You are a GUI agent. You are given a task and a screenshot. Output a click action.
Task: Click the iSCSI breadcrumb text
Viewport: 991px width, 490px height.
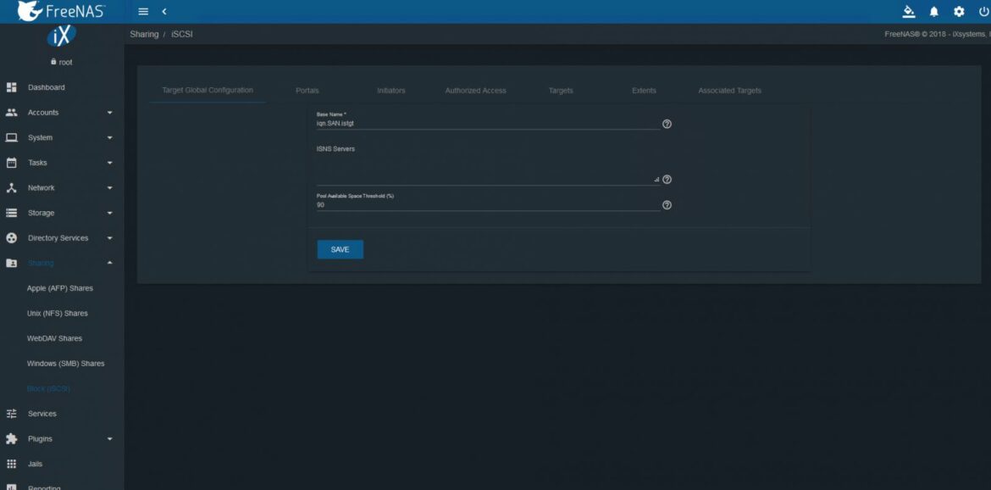coord(182,34)
